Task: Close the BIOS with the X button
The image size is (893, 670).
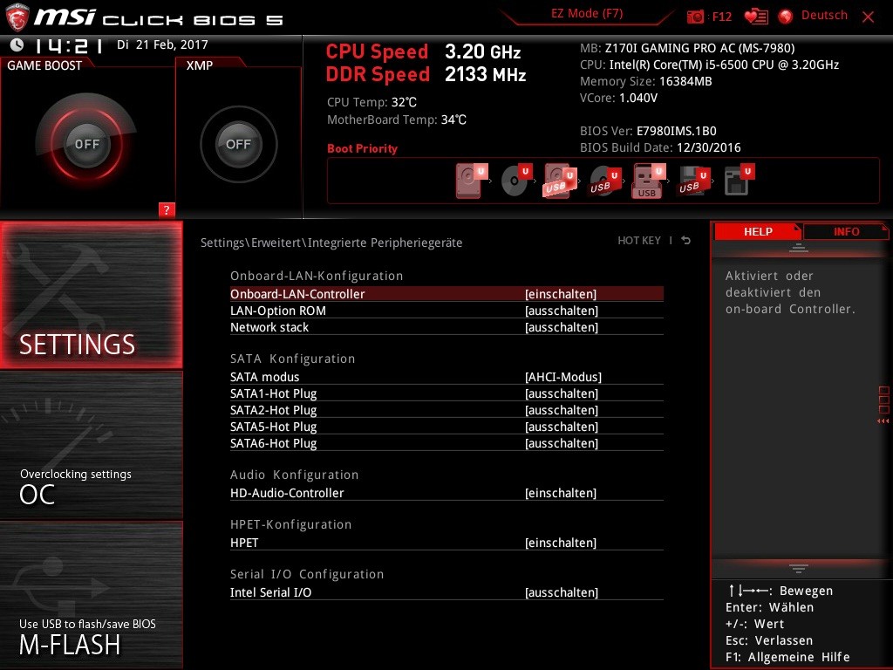Action: tap(868, 17)
